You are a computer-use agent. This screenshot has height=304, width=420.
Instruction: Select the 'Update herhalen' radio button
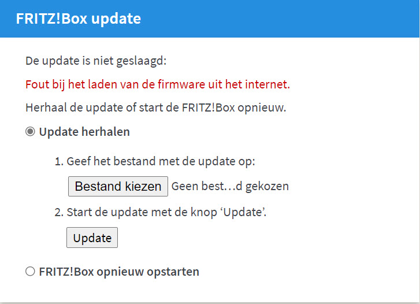(x=30, y=132)
